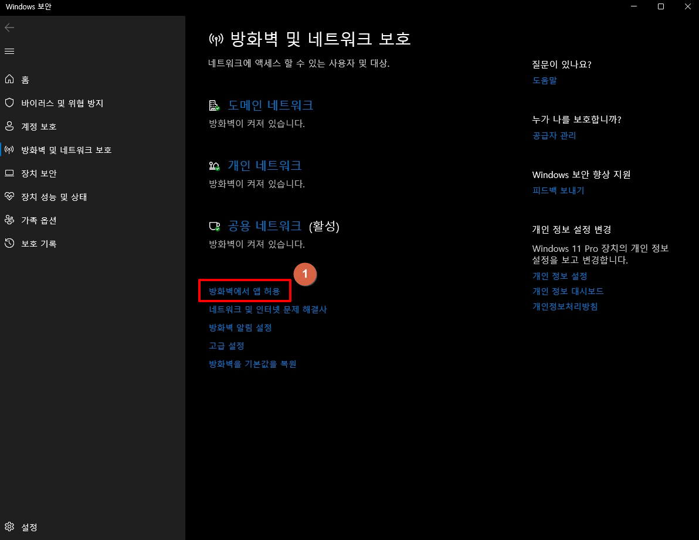Screen dimensions: 699x540
Task: Click 방화벽에서 앱 허용 link
Action: click(244, 290)
